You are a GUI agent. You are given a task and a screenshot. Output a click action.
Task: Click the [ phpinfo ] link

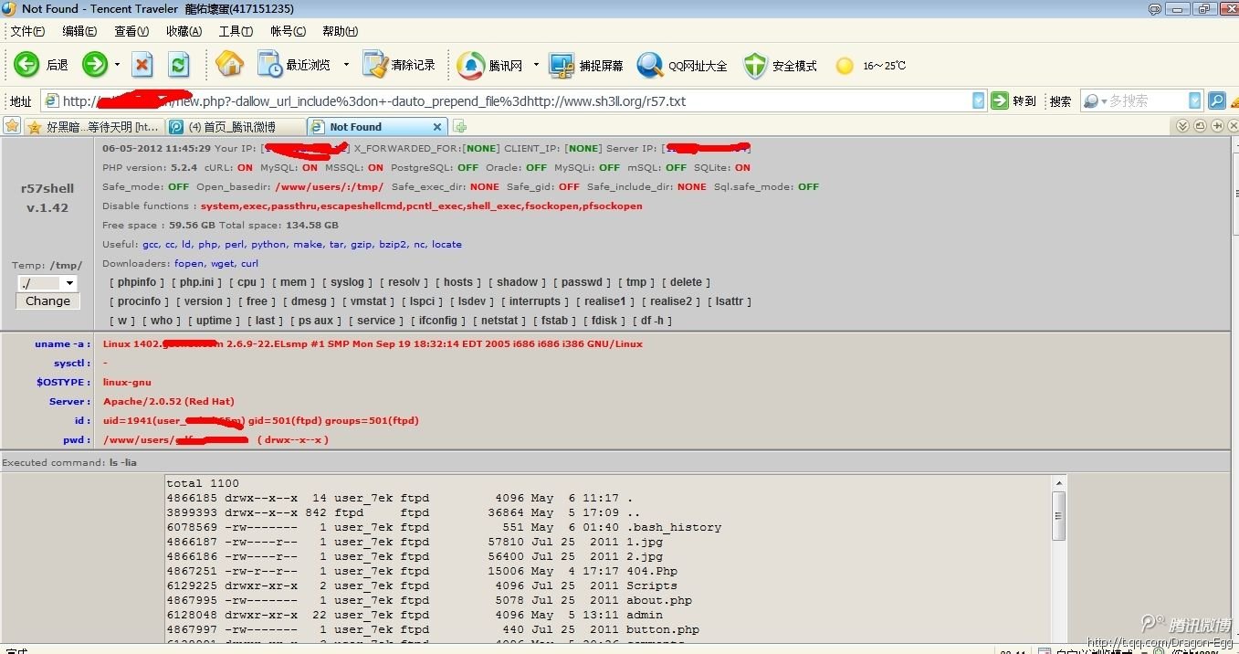(x=137, y=282)
